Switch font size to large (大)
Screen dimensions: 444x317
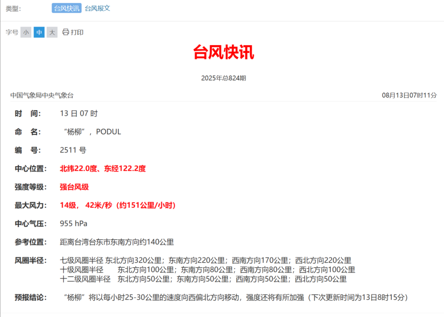click(x=52, y=32)
